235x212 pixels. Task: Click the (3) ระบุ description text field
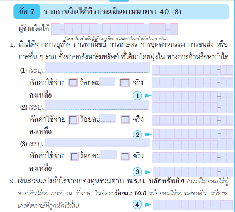(x=97, y=142)
